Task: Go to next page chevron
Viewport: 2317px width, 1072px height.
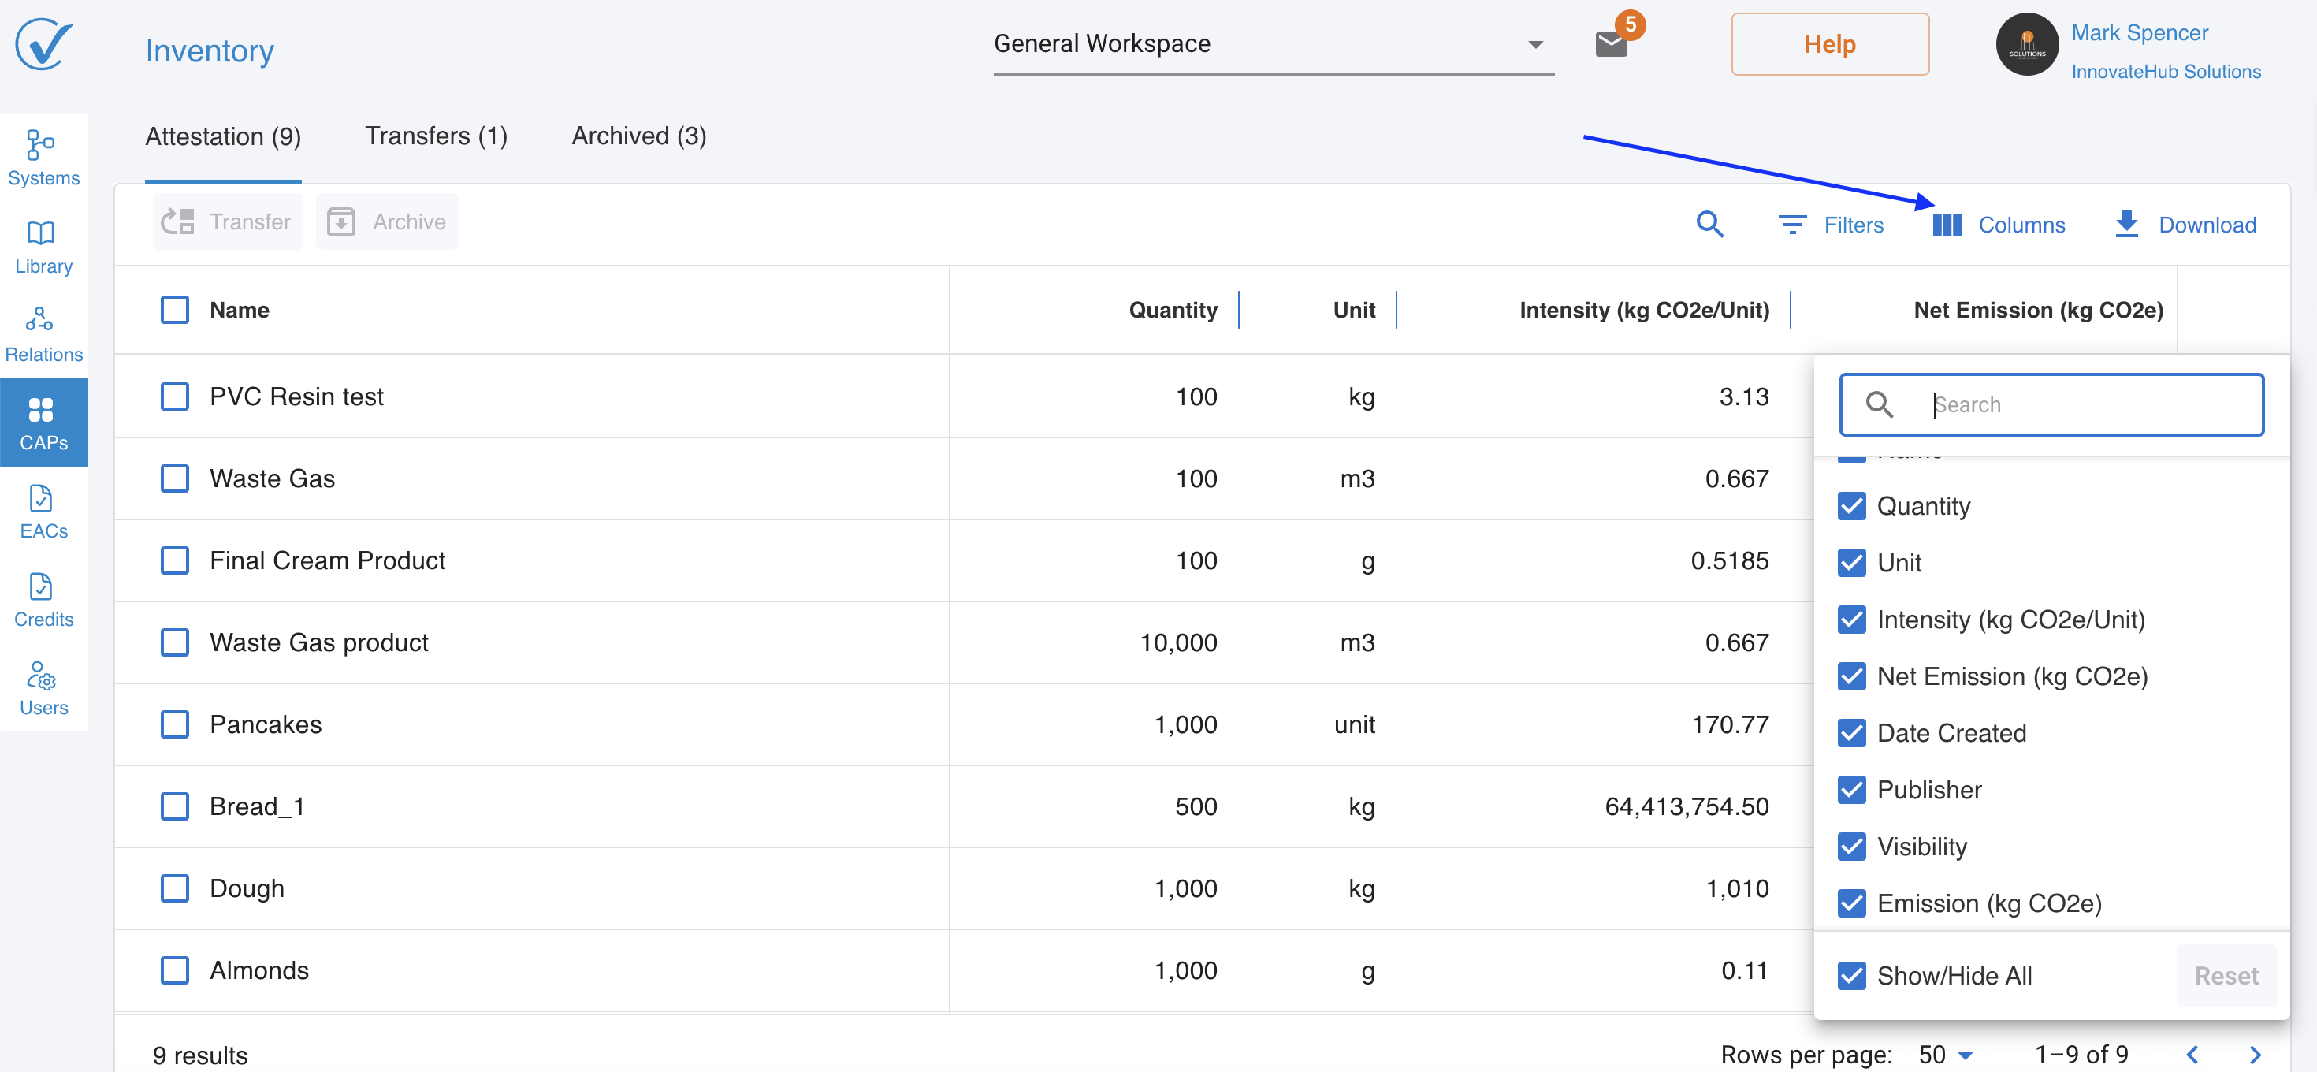Action: pyautogui.click(x=2254, y=1054)
